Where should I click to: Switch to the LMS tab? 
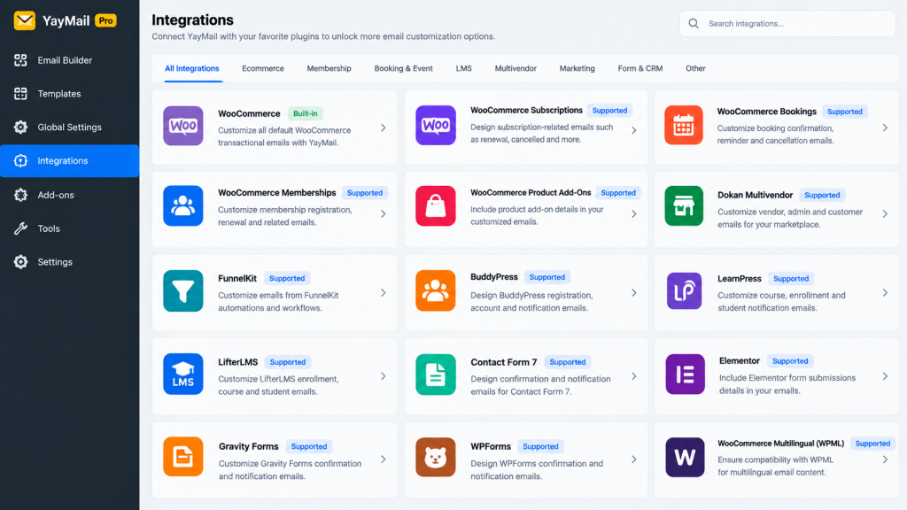[463, 68]
